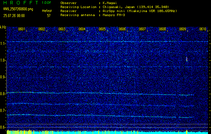Click the 0604 time label
The image size is (211, 134).
click(x=82, y=29)
